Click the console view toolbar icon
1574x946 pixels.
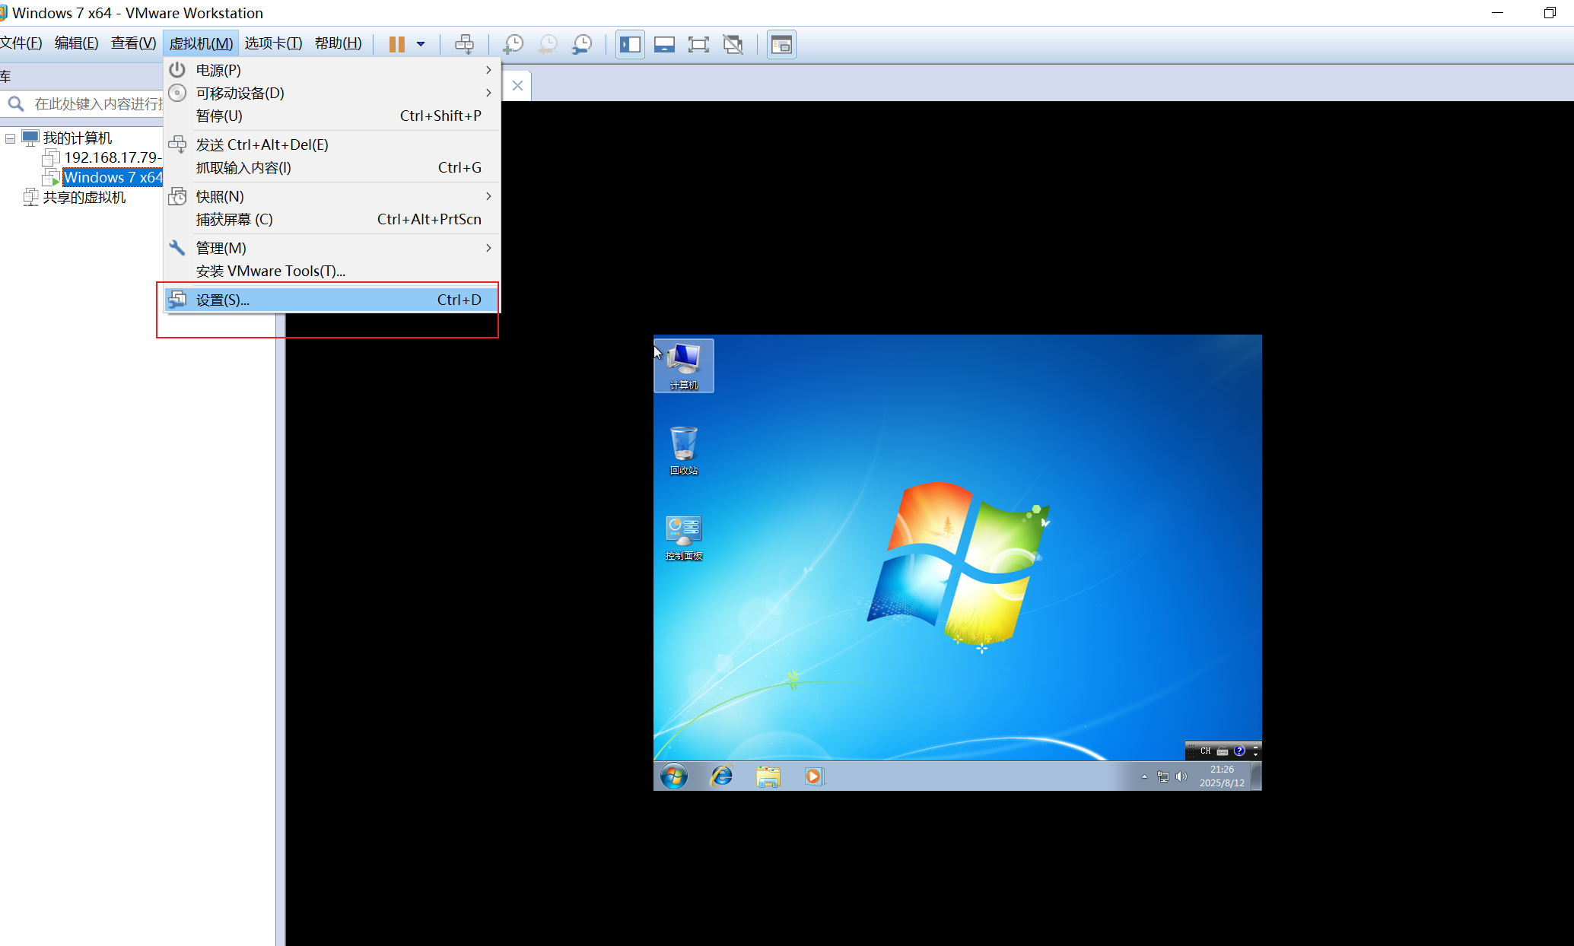781,44
